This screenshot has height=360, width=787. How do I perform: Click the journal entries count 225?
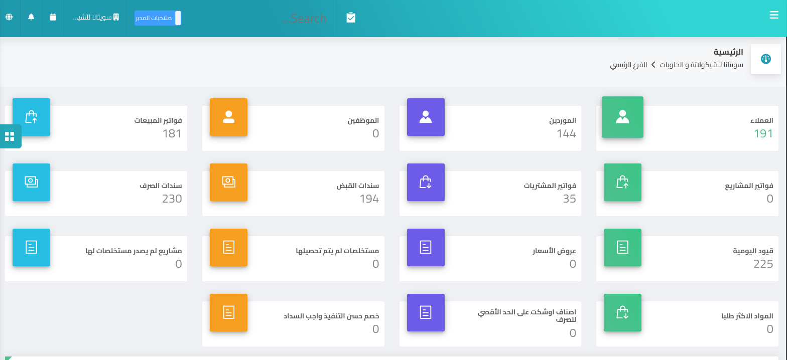(x=763, y=264)
